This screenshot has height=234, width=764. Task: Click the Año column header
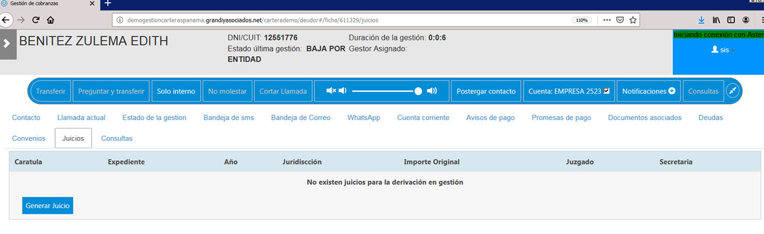click(231, 162)
